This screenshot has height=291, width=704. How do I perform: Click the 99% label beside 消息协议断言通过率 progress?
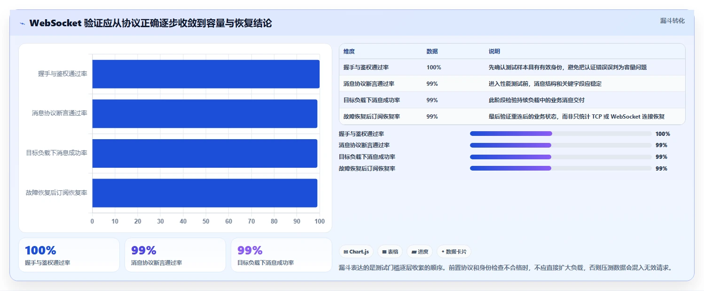click(661, 145)
